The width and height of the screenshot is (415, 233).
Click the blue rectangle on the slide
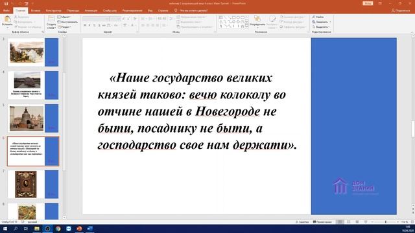pos(353,126)
